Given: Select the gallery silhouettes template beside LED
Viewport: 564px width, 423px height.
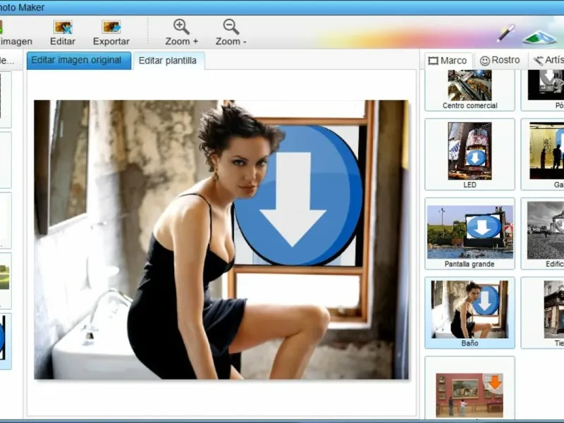Looking at the screenshot, I should [547, 151].
